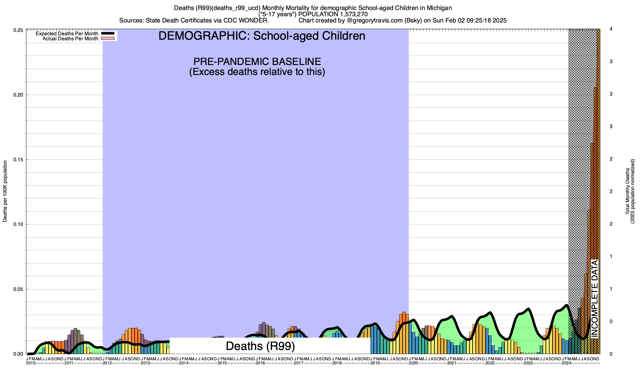The image size is (641, 375).
Task: Click the vertical 'INCOMPLETE DATA' label
Action: 595,299
